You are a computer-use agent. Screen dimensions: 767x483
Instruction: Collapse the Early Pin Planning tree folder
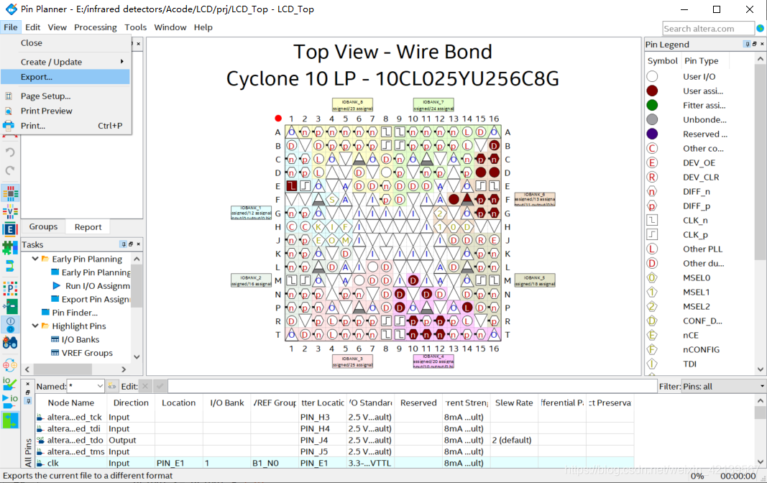35,259
